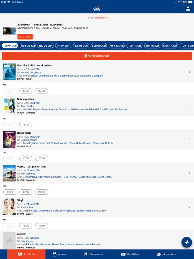
Task: Open the À venir tab
Action: click(x=59, y=254)
